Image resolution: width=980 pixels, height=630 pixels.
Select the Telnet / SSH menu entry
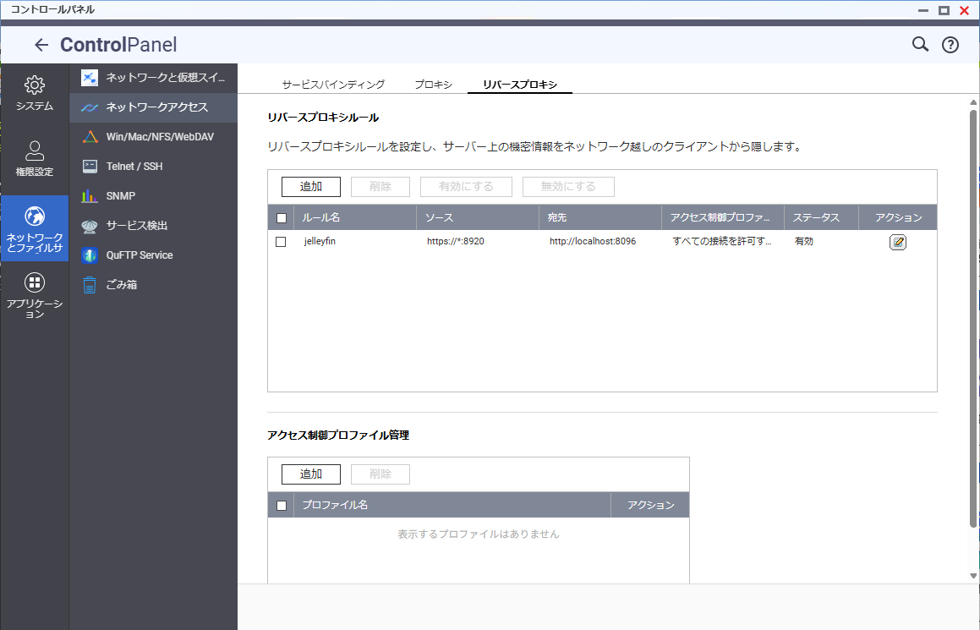134,167
